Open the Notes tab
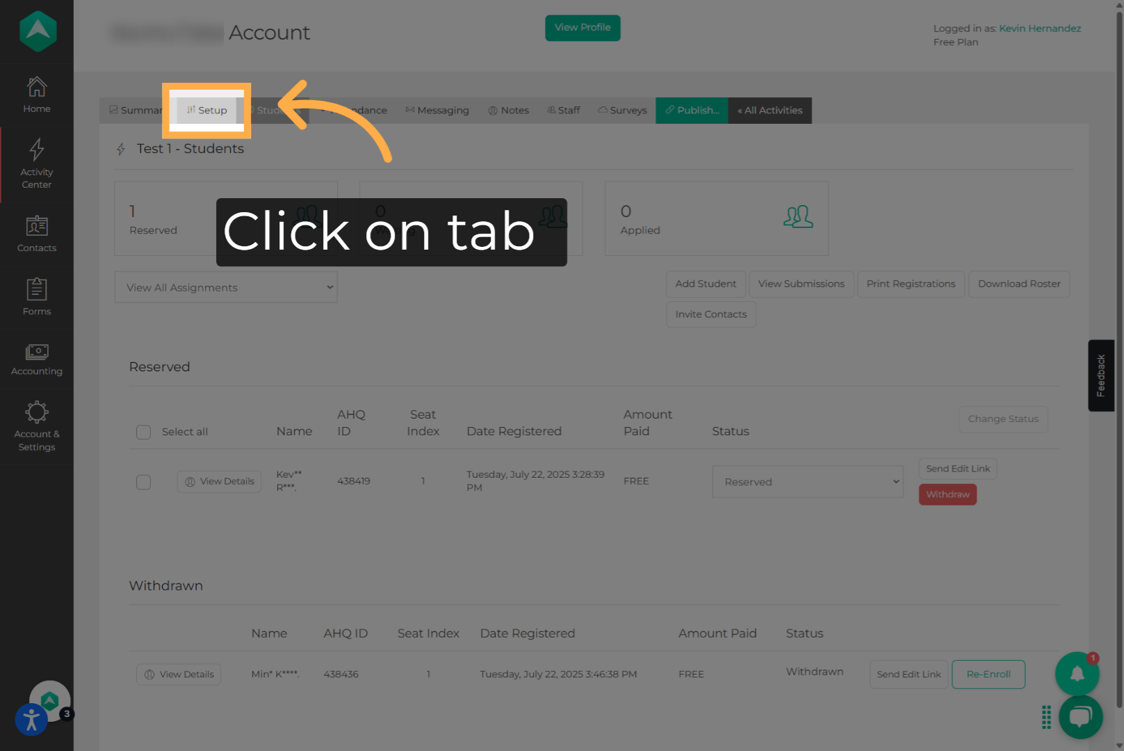This screenshot has width=1124, height=751. pyautogui.click(x=508, y=111)
